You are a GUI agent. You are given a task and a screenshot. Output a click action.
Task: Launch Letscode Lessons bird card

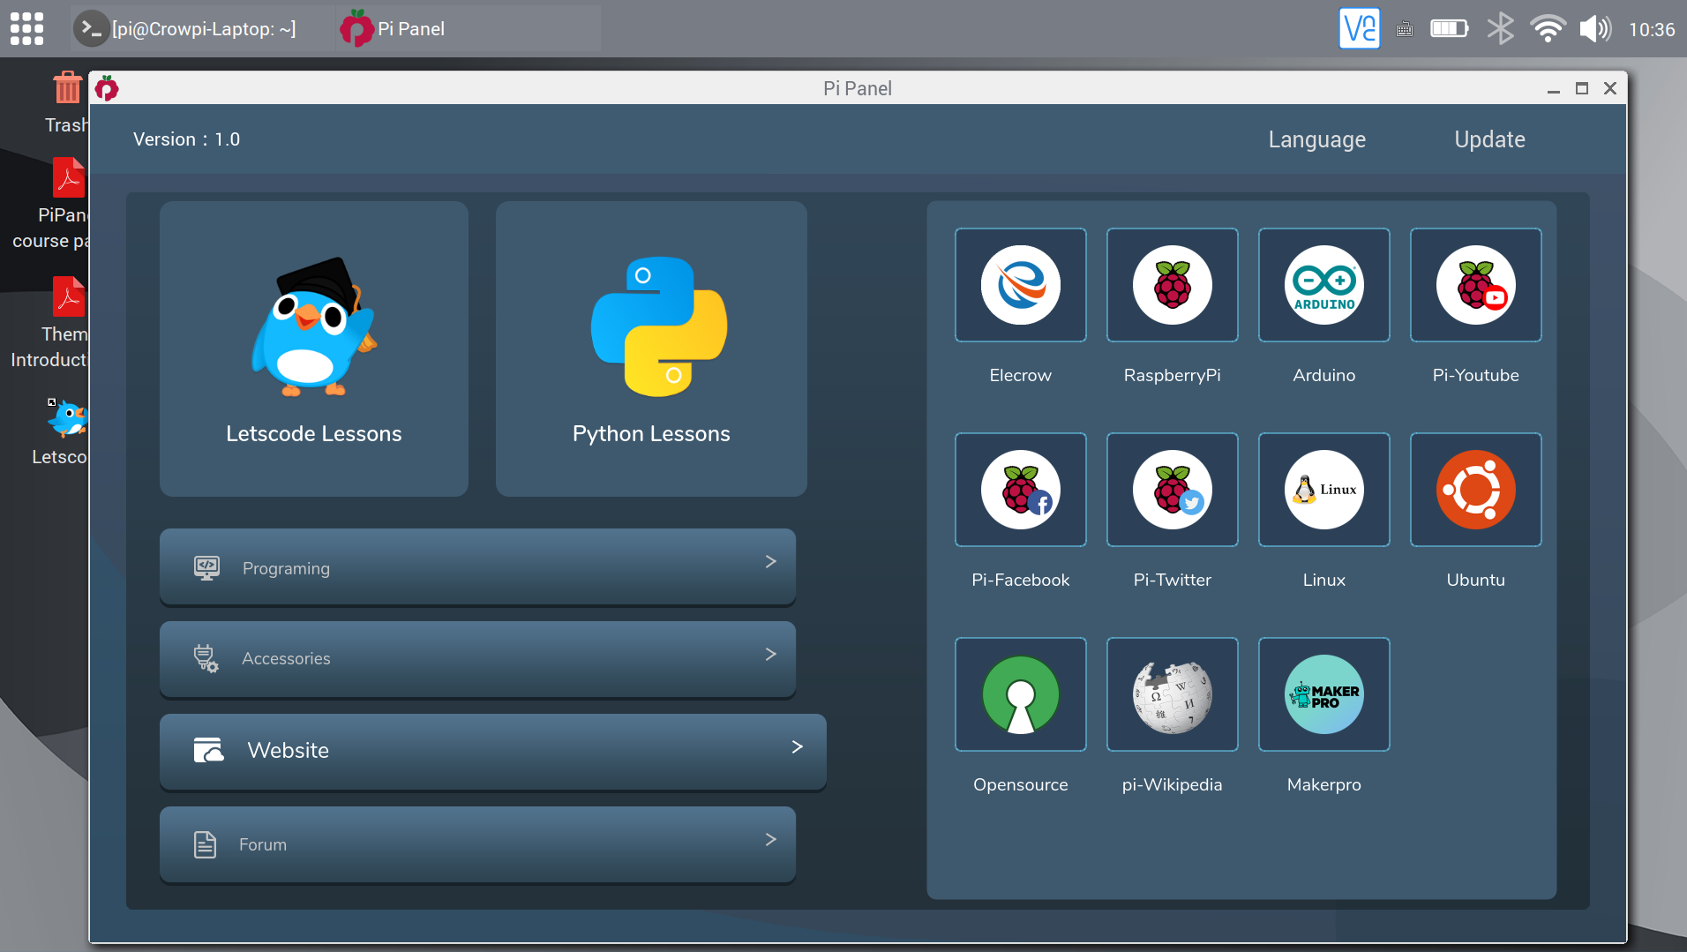pyautogui.click(x=313, y=349)
